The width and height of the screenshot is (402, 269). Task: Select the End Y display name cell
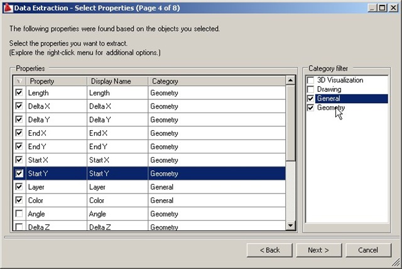pos(117,146)
